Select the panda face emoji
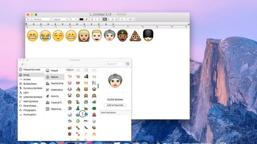 click(69, 96)
